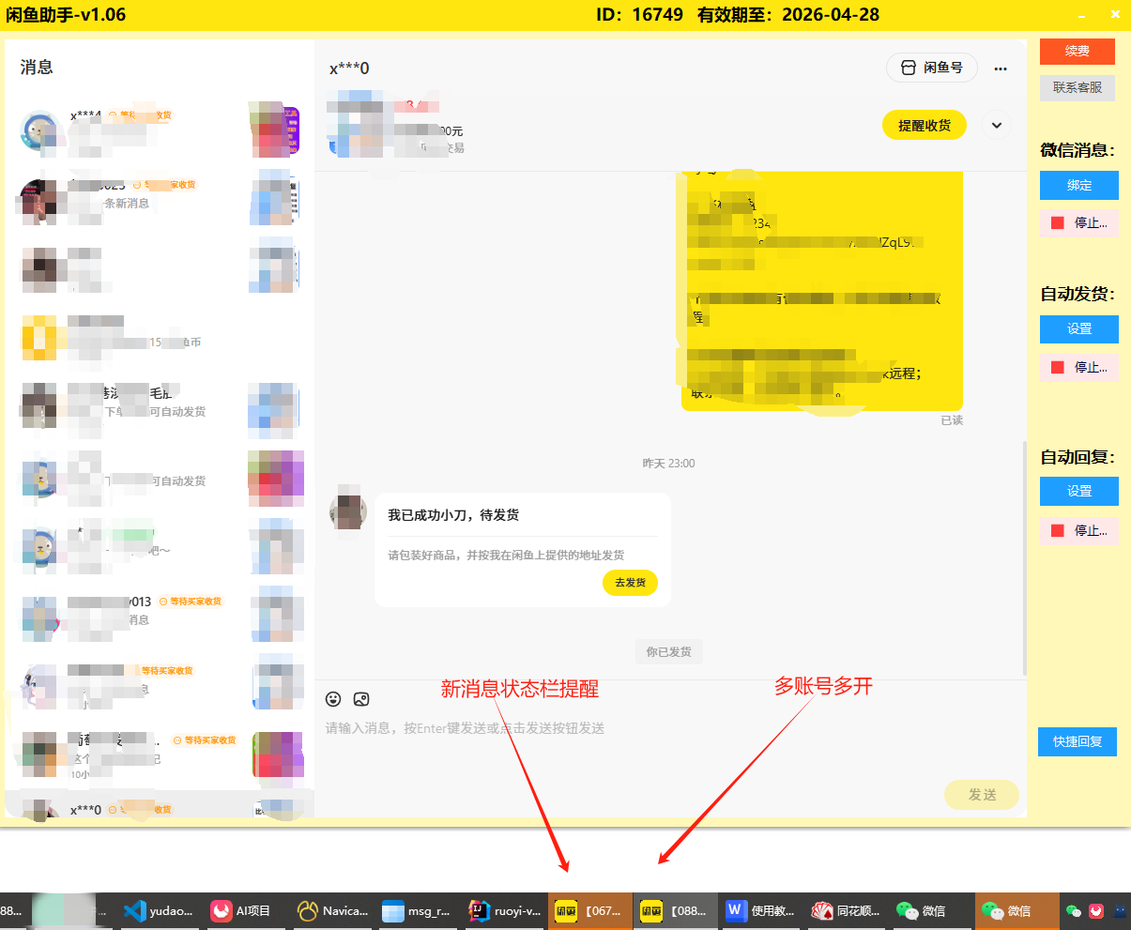Screen dimensions: 1131x930
Task: Stop the 微信消息 service
Action: click(1079, 223)
